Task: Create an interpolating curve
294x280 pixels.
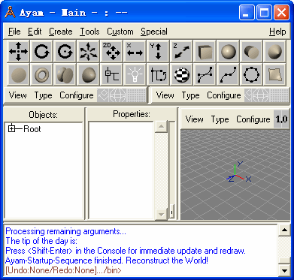Action: (x=228, y=74)
